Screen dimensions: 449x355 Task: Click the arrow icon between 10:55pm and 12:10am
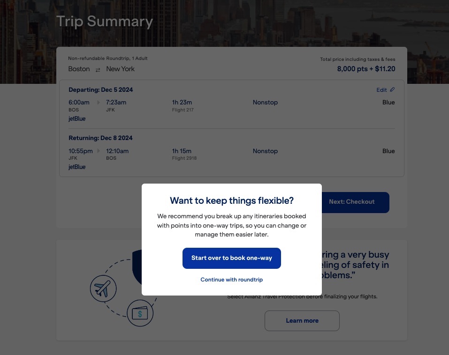click(98, 151)
